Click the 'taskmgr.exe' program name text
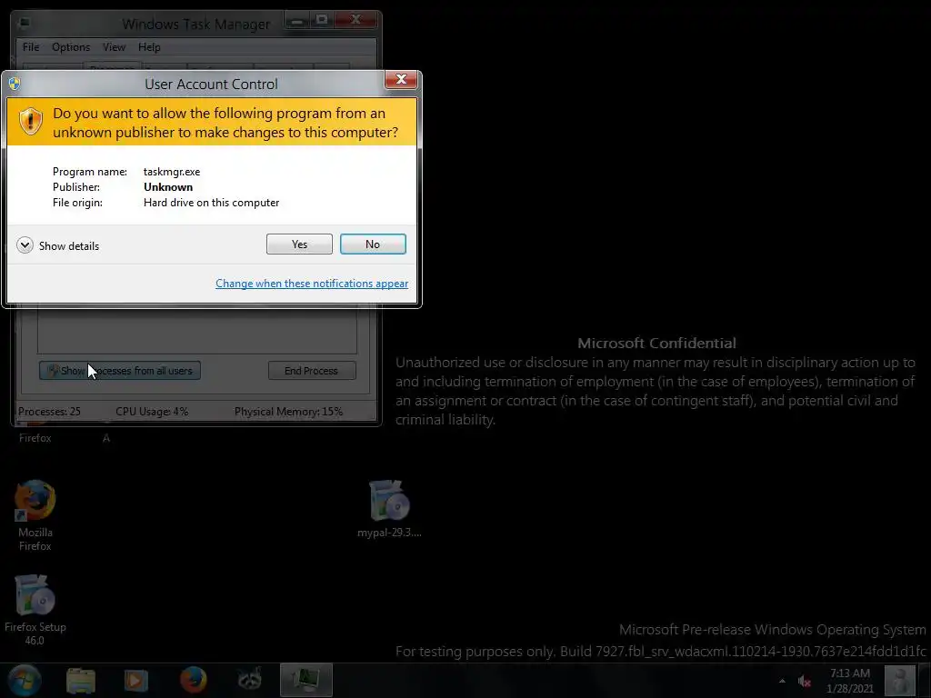931x698 pixels. [x=172, y=172]
